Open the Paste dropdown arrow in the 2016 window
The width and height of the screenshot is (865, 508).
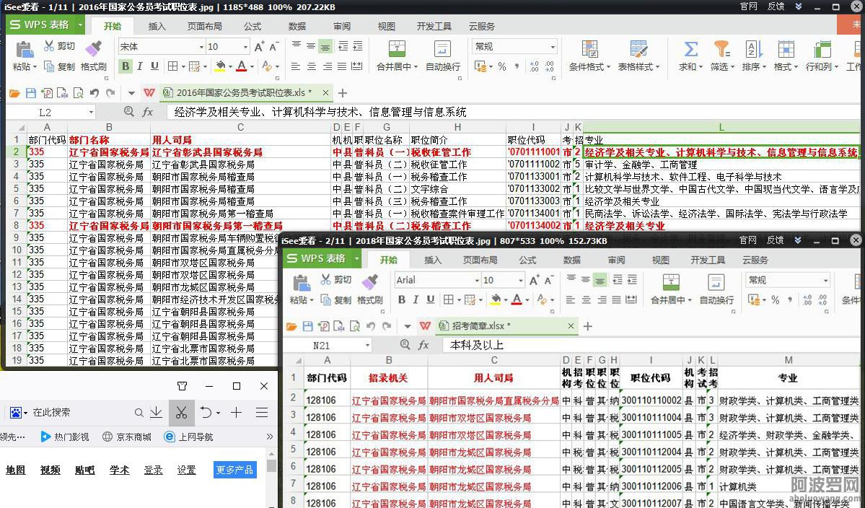coord(34,67)
